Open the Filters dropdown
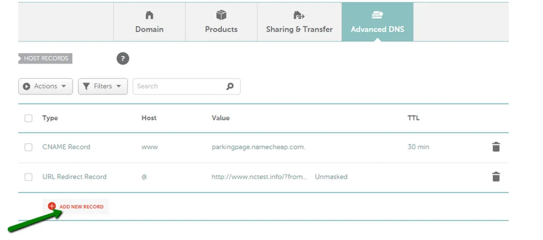The width and height of the screenshot is (543, 240). 103,86
